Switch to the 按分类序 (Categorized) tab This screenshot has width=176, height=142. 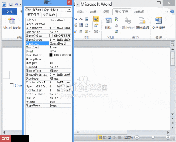[49, 15]
